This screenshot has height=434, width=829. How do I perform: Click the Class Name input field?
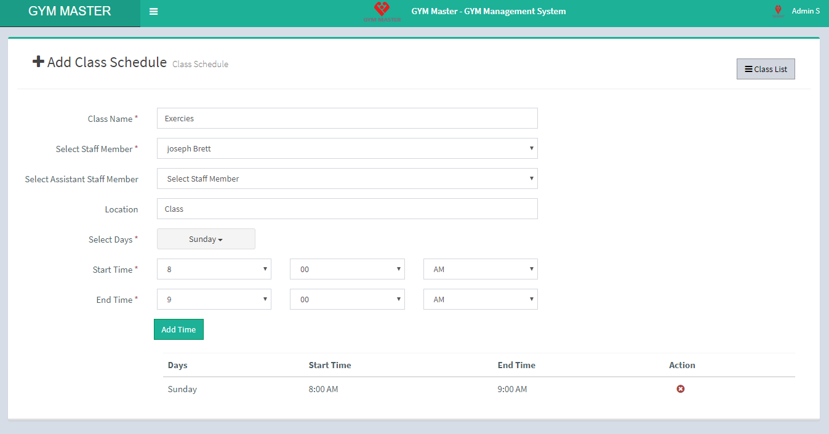click(347, 118)
